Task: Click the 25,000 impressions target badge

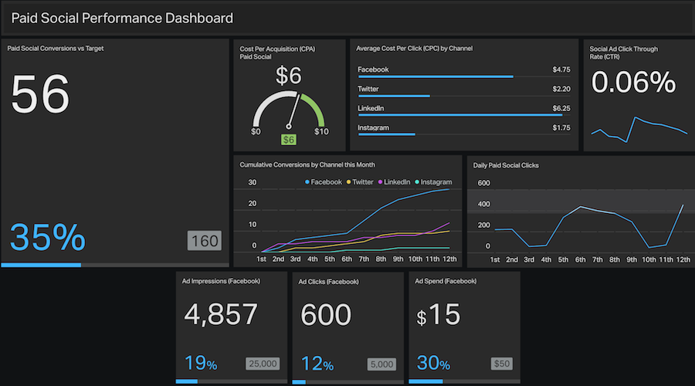Action: pos(263,364)
